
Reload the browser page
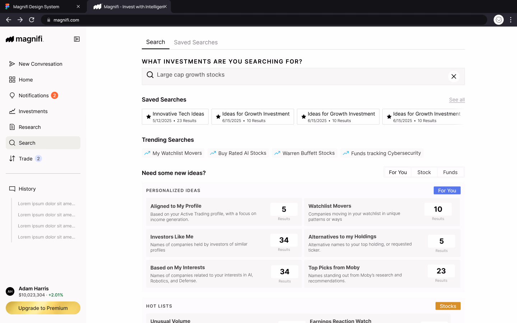(x=32, y=20)
